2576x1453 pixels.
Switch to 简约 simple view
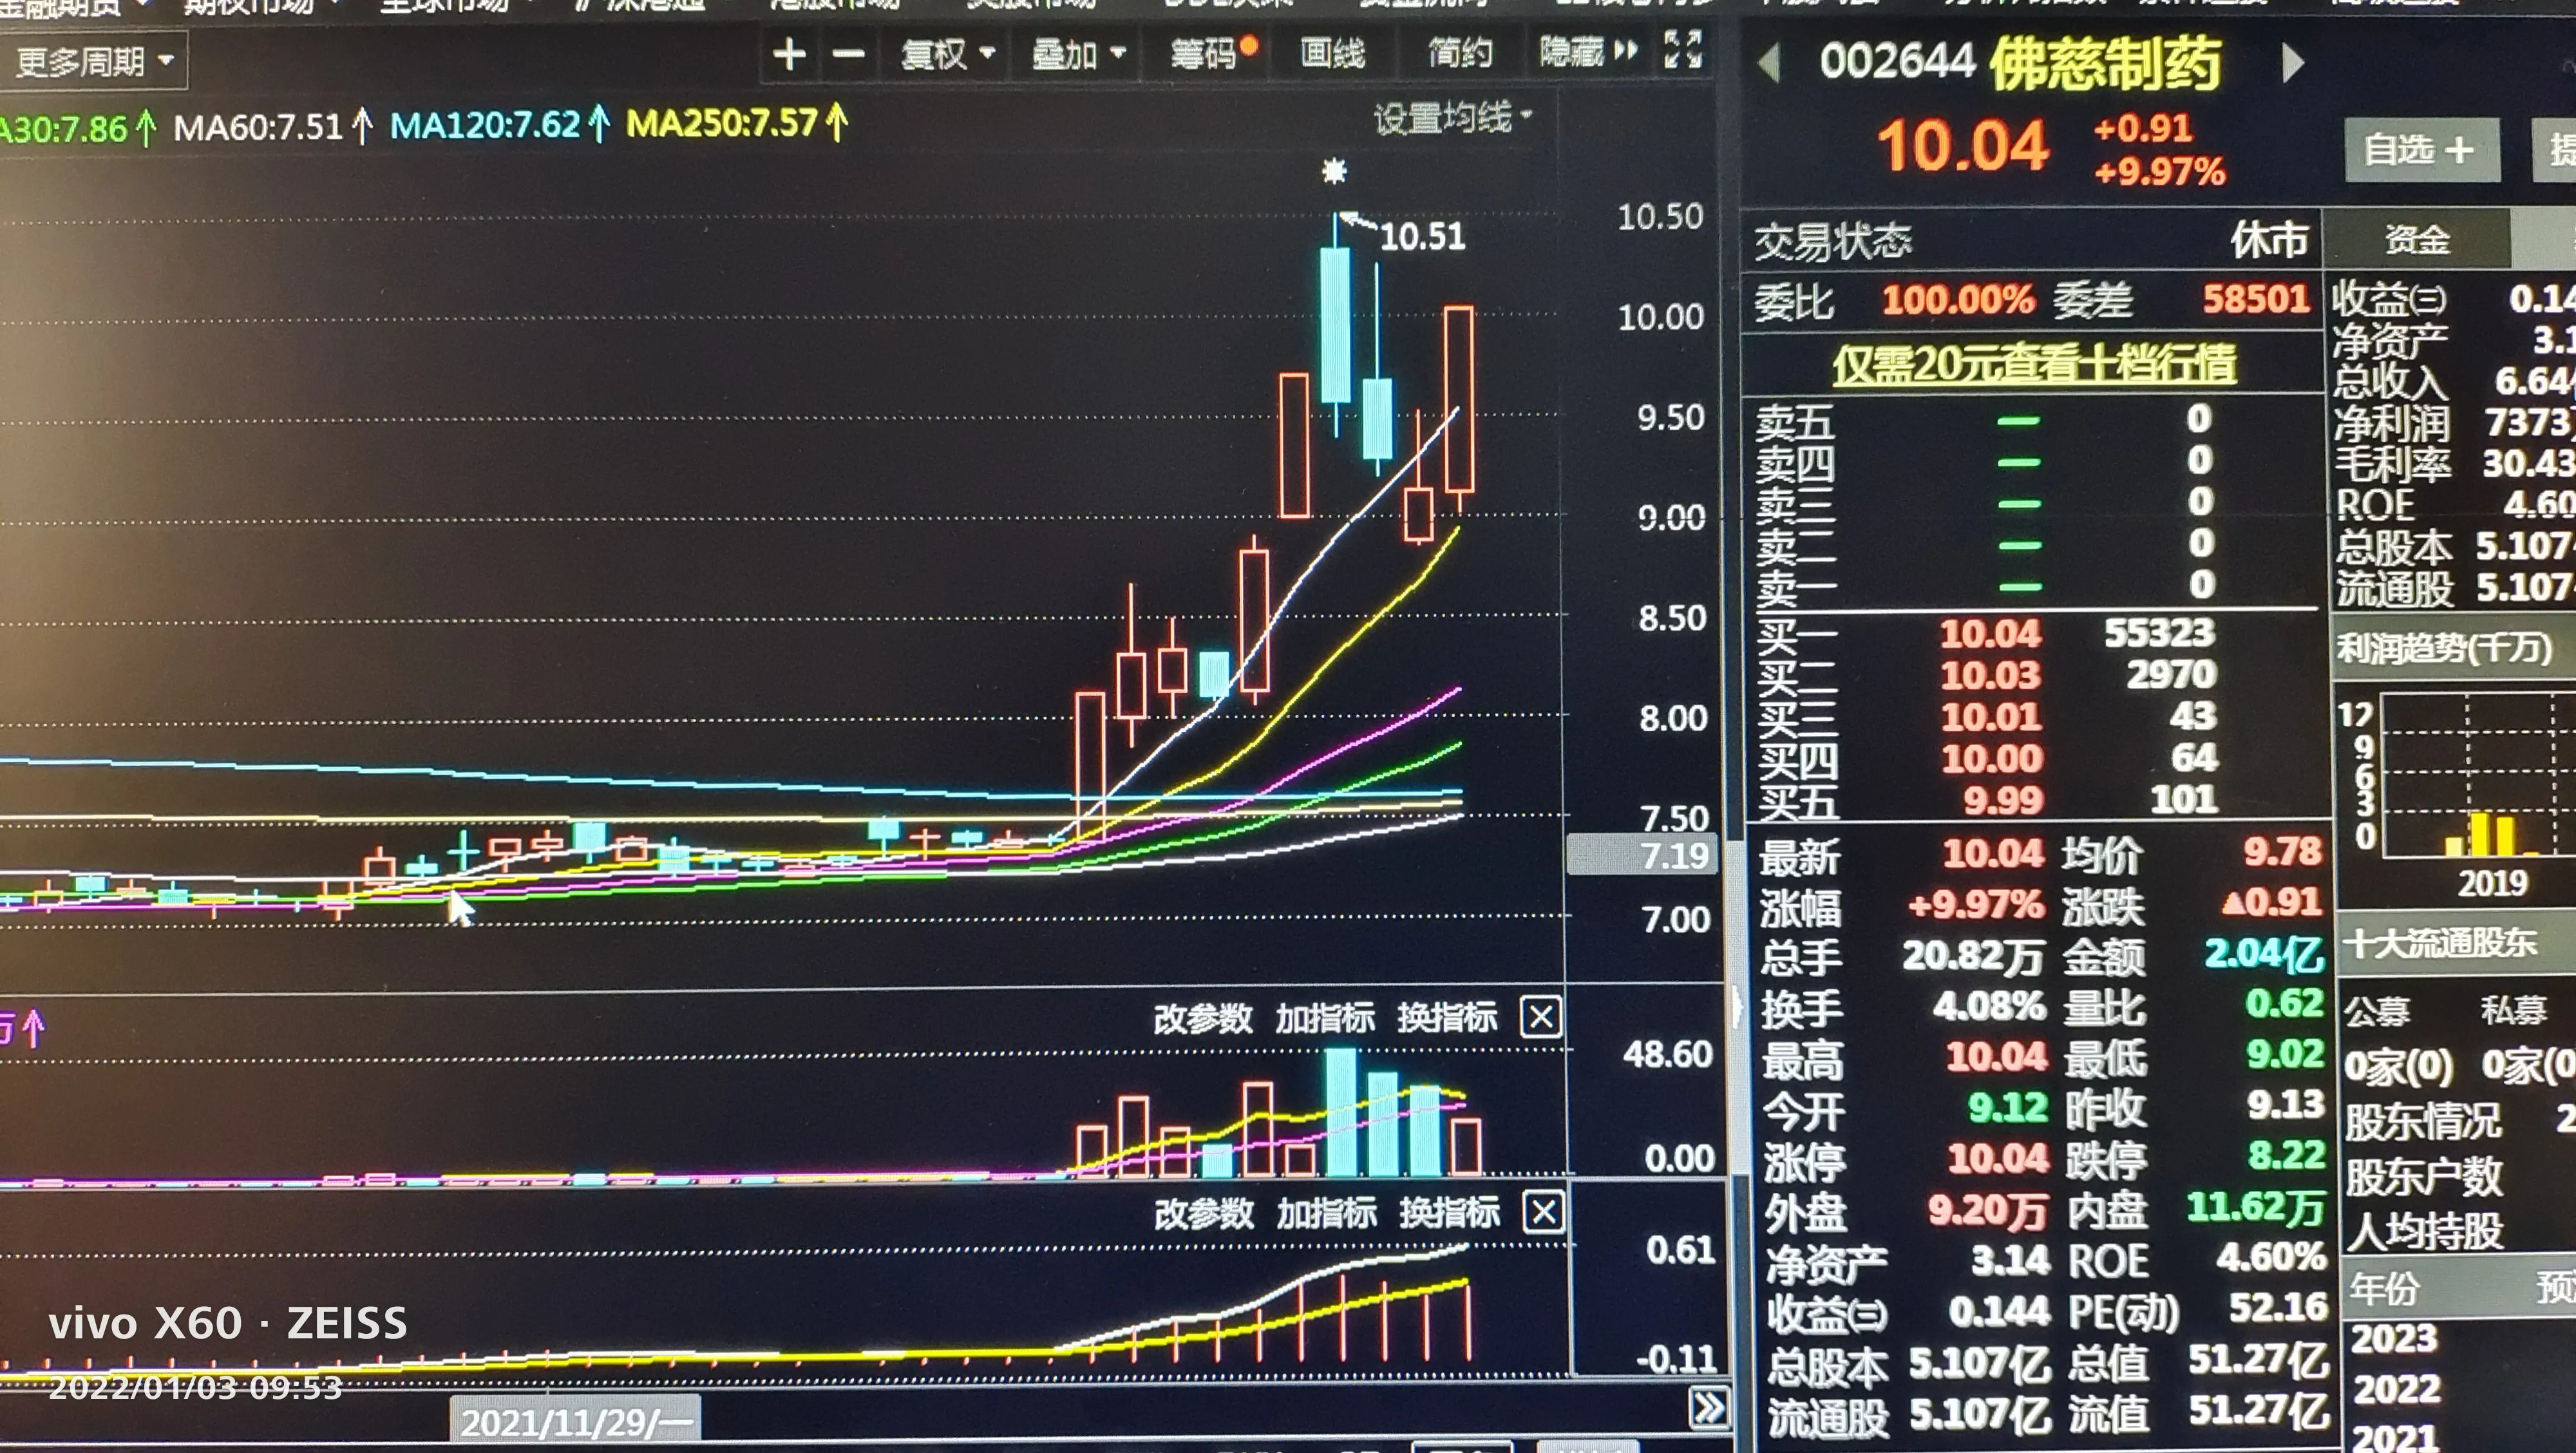coord(1460,52)
